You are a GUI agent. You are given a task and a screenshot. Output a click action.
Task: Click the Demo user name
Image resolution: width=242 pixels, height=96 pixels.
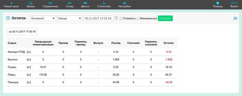tap(234, 3)
